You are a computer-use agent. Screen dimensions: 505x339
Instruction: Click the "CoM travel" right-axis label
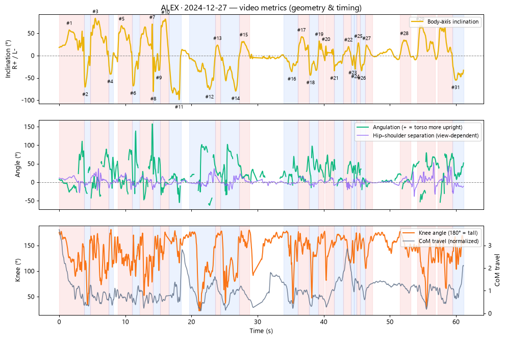(497, 271)
